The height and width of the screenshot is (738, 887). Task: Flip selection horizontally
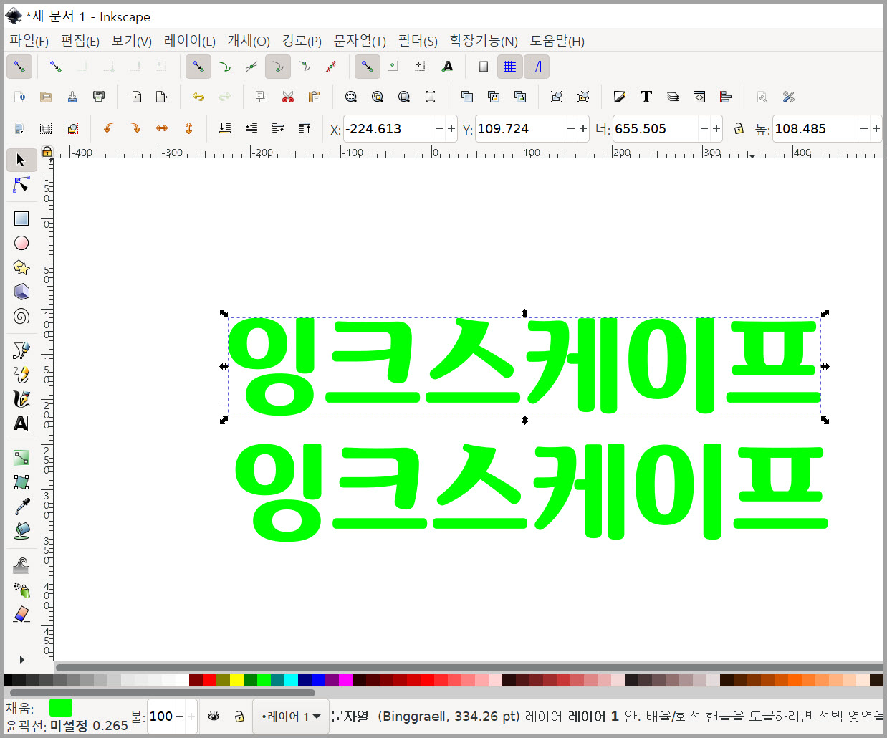click(162, 128)
